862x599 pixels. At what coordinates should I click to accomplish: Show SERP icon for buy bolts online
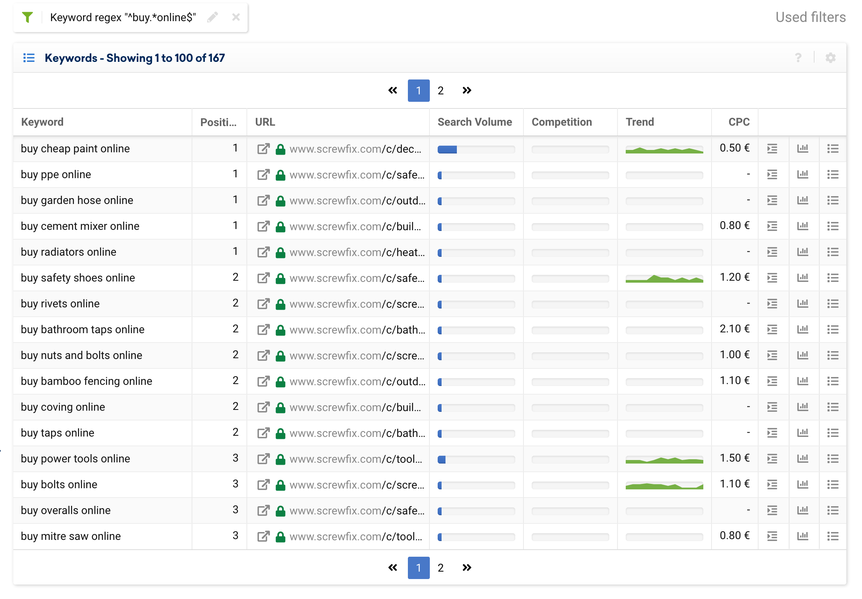pos(772,485)
